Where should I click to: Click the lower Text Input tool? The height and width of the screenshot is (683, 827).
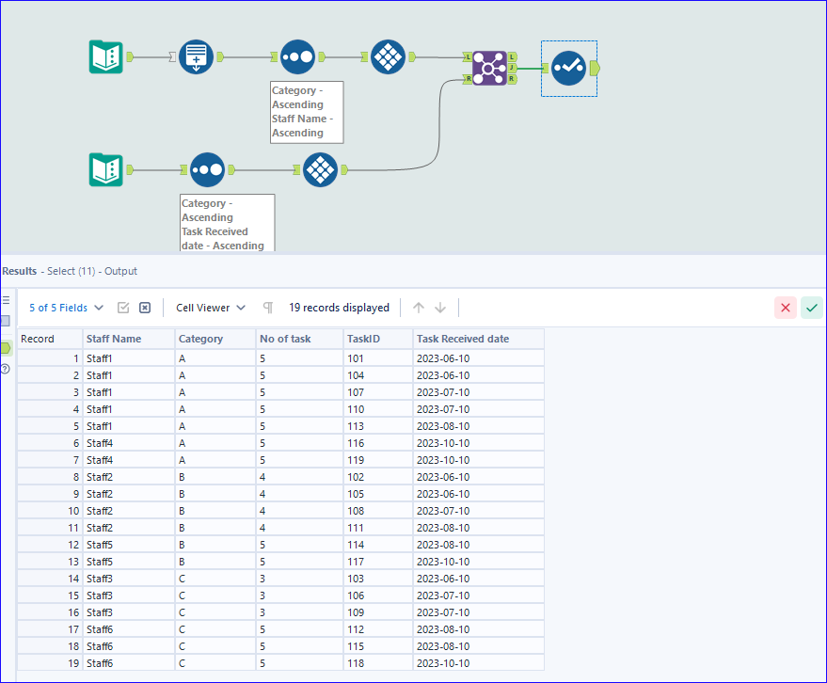click(x=106, y=170)
